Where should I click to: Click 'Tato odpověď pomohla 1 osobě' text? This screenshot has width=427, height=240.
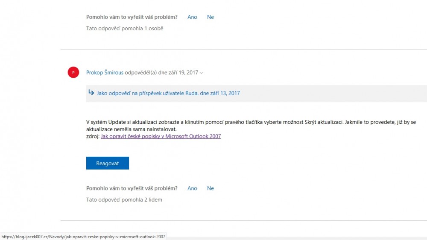[125, 29]
